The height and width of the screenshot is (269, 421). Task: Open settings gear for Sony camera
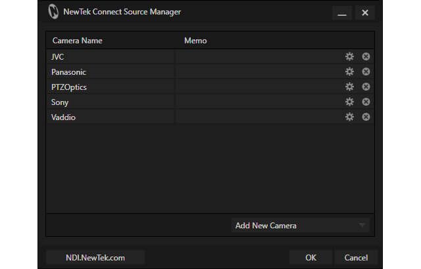coord(349,102)
